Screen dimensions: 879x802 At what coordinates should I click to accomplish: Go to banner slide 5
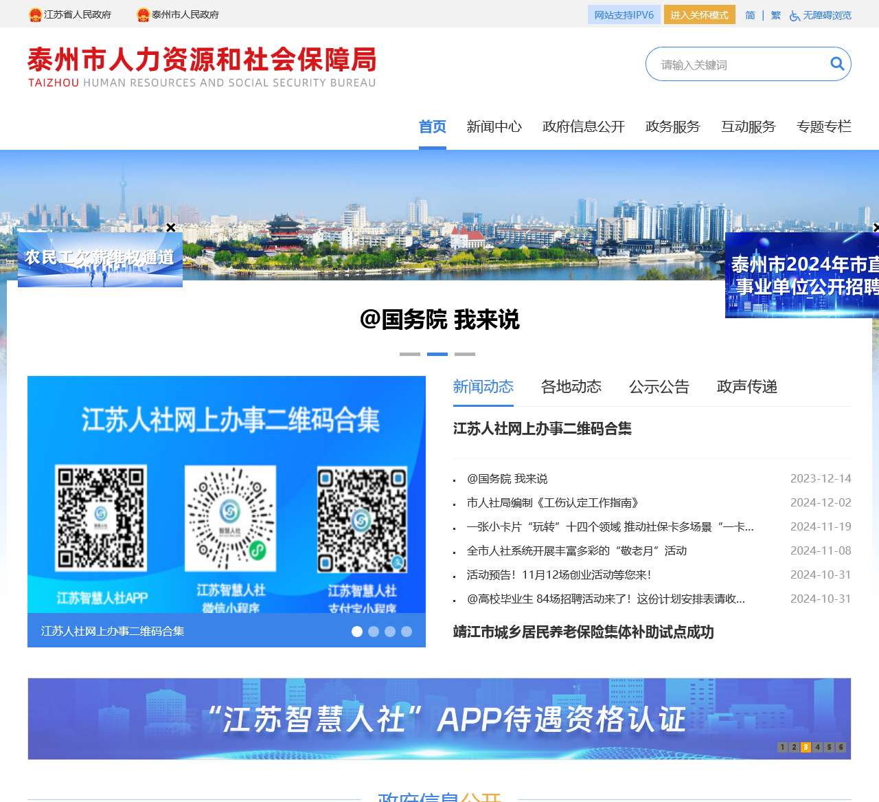click(829, 747)
